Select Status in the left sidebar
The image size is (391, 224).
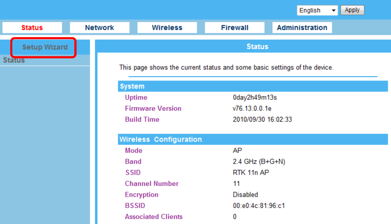pyautogui.click(x=14, y=60)
